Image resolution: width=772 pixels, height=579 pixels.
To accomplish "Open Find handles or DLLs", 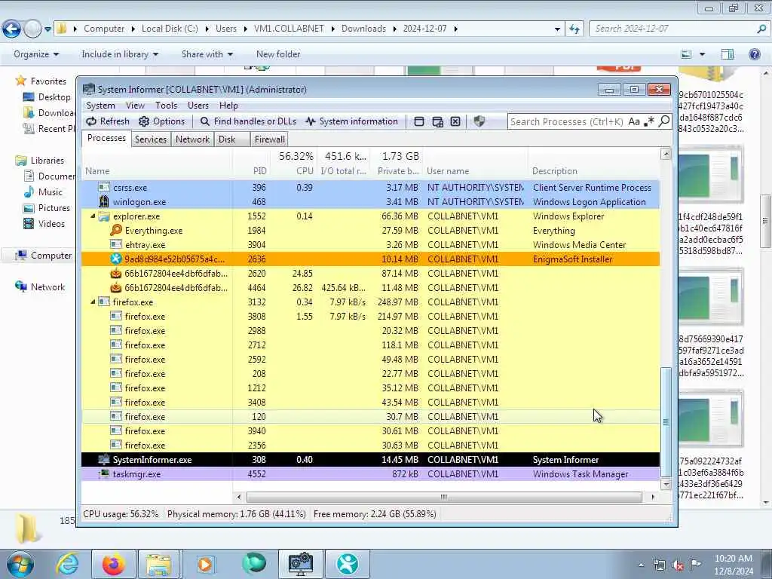I will pos(248,121).
